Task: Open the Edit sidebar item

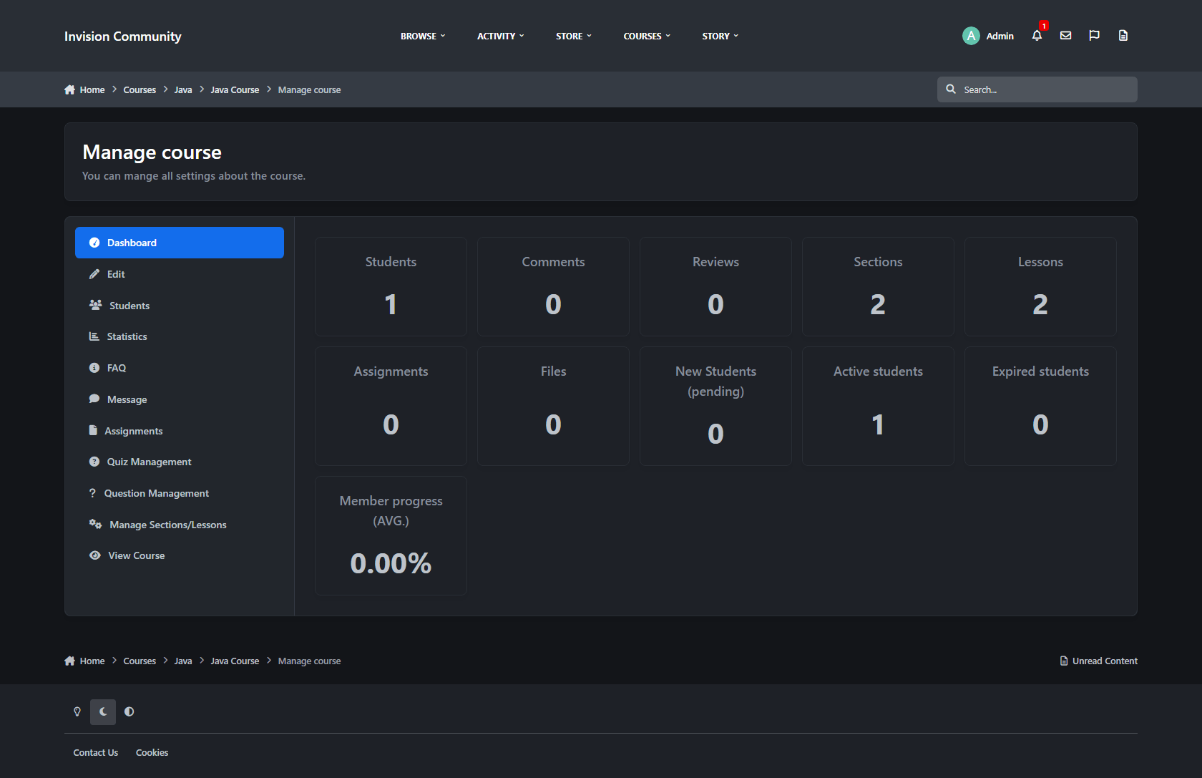Action: [180, 274]
